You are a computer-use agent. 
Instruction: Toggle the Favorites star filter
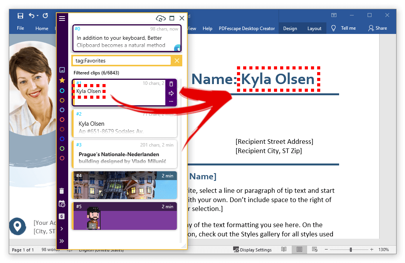pos(62,81)
